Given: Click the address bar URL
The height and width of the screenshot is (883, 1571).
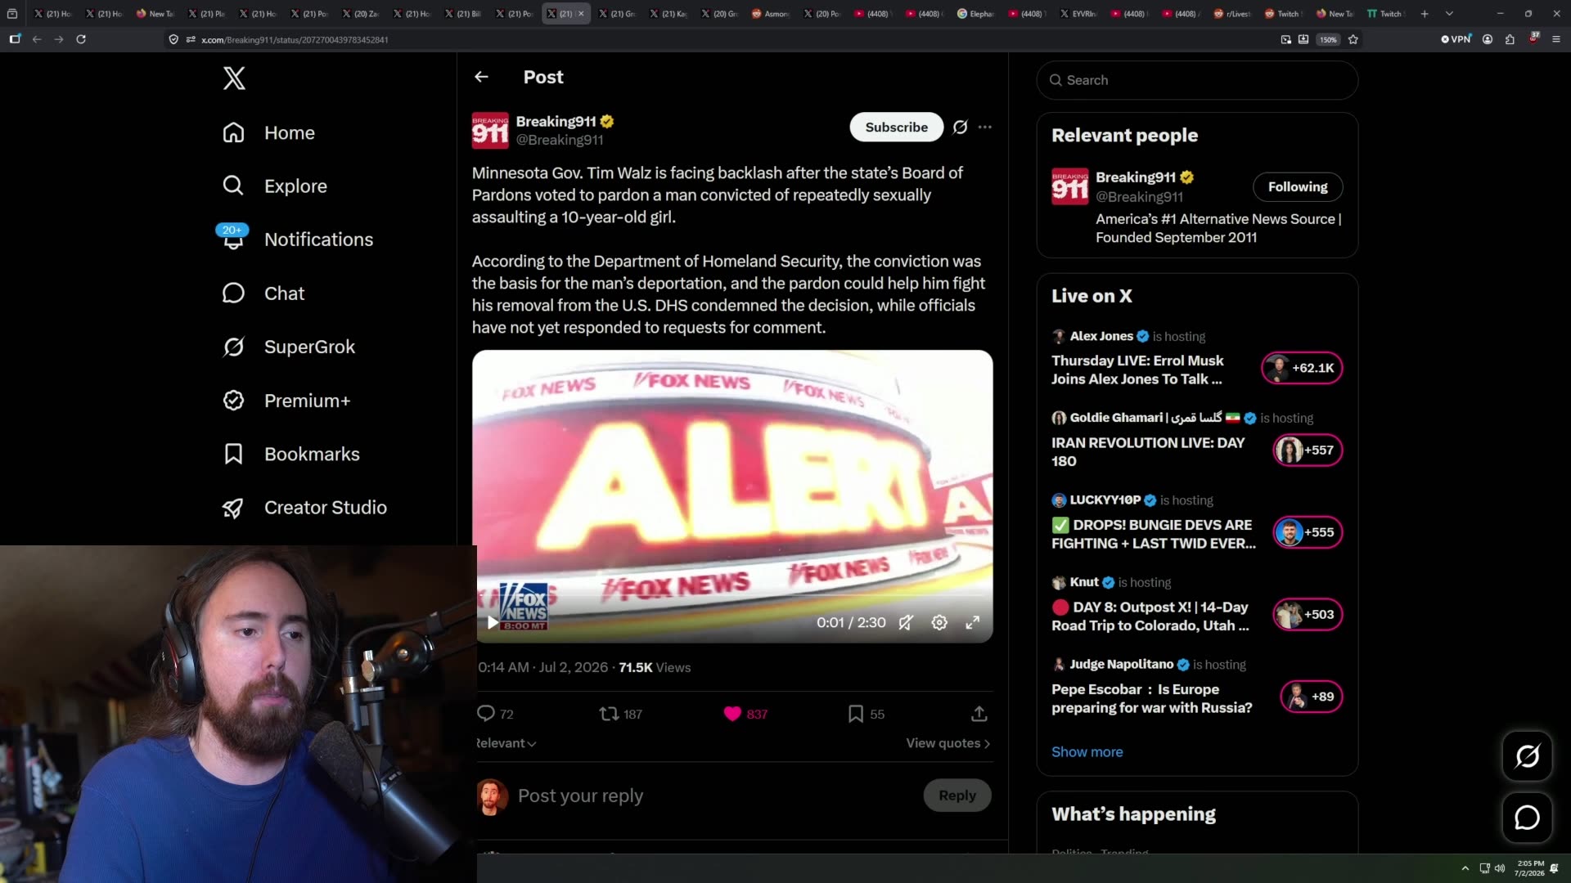Looking at the screenshot, I should pos(295,39).
